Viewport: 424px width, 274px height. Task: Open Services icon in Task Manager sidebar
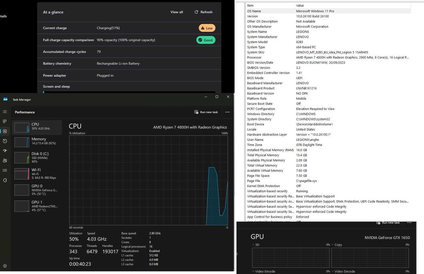coord(5,180)
